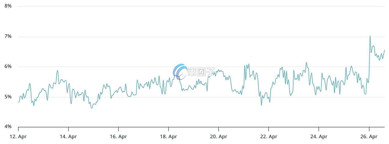Click the 26. Apr axis label

point(369,136)
